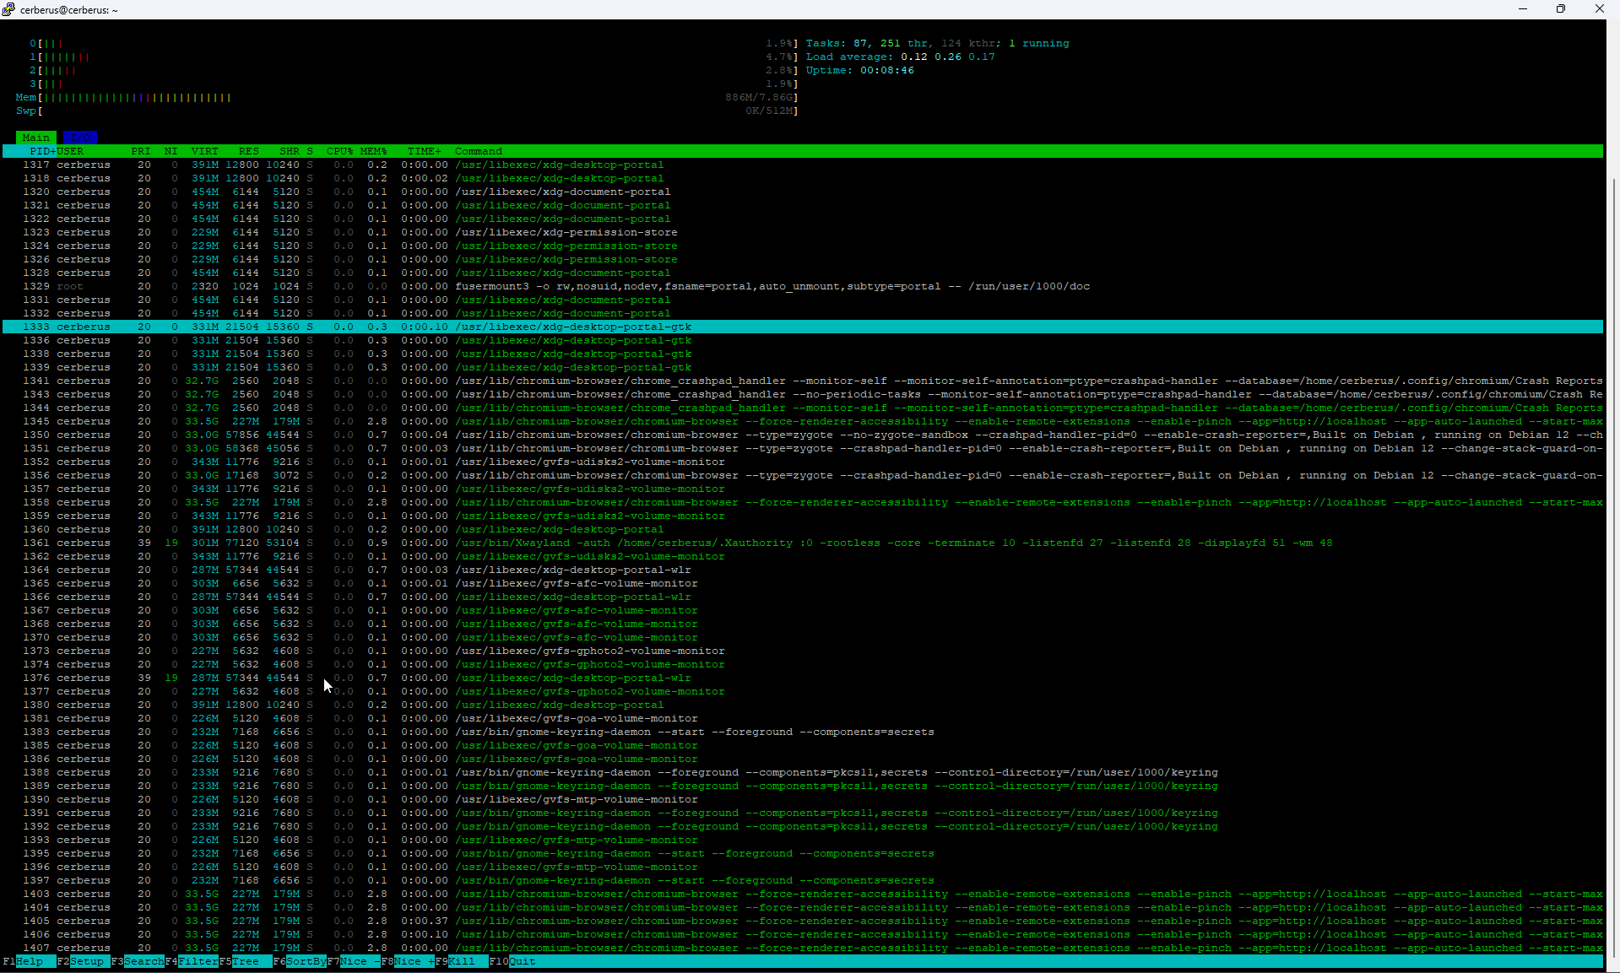Select zygote process PID 1350
Screen dimensions: 1620x973
(802, 435)
